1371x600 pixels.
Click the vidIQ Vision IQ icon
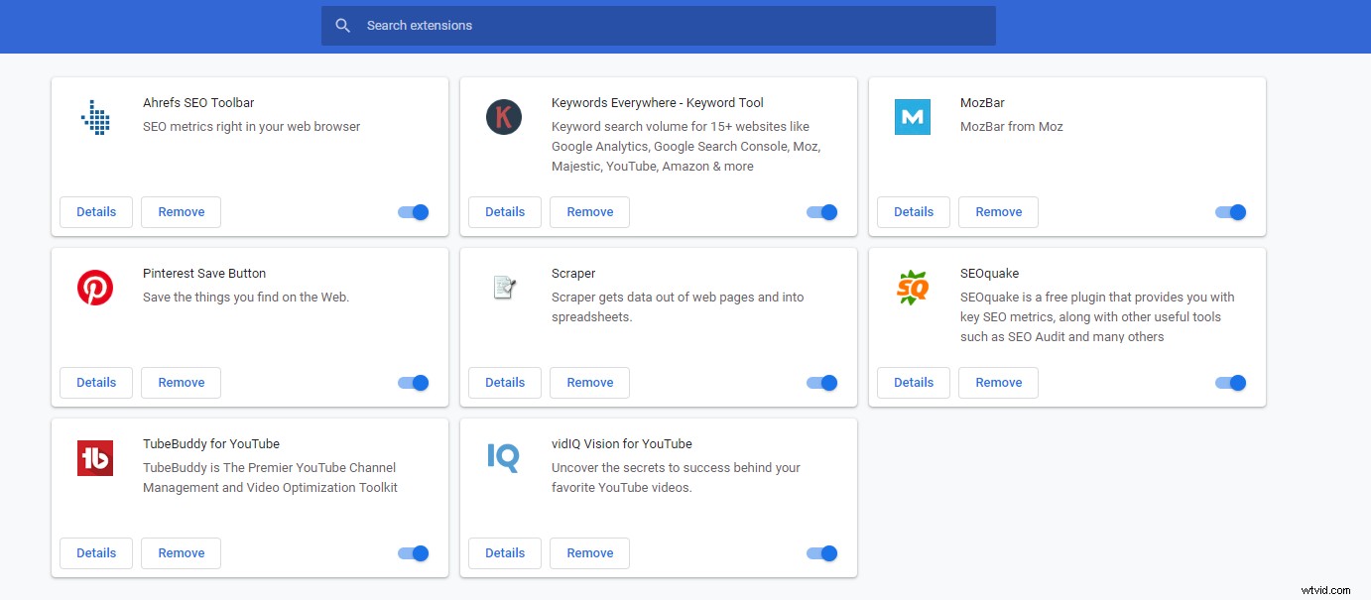coord(504,458)
